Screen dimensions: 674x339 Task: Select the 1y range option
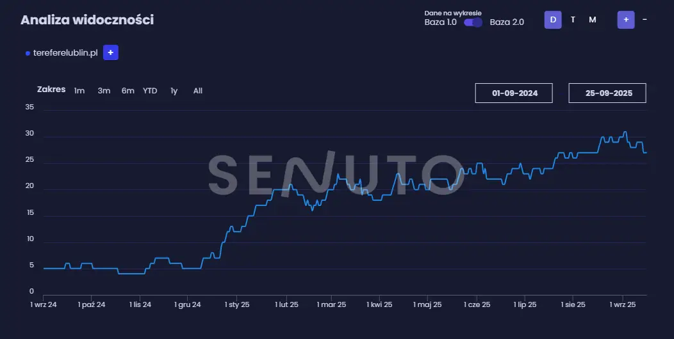174,91
